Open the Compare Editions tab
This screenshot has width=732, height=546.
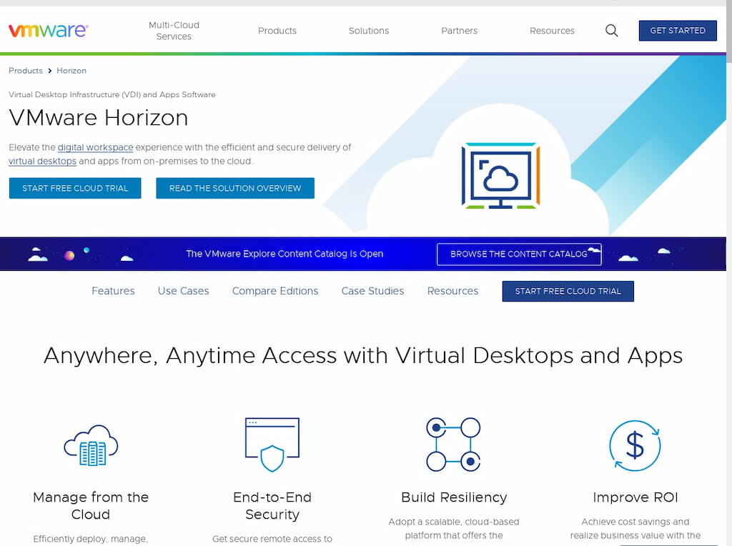point(275,291)
